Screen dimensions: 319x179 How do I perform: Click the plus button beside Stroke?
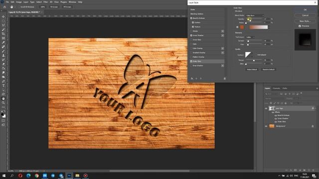point(223,31)
